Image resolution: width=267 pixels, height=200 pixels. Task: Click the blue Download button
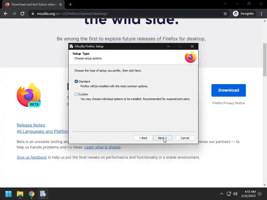[x=228, y=90]
